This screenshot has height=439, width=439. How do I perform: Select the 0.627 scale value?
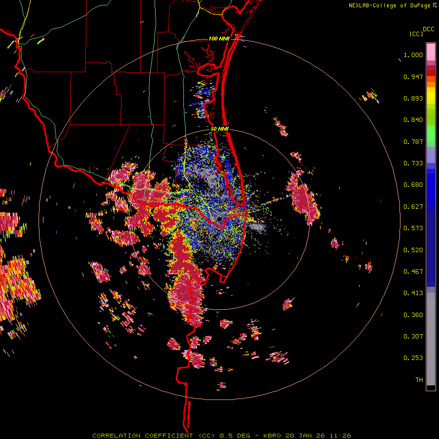413,207
